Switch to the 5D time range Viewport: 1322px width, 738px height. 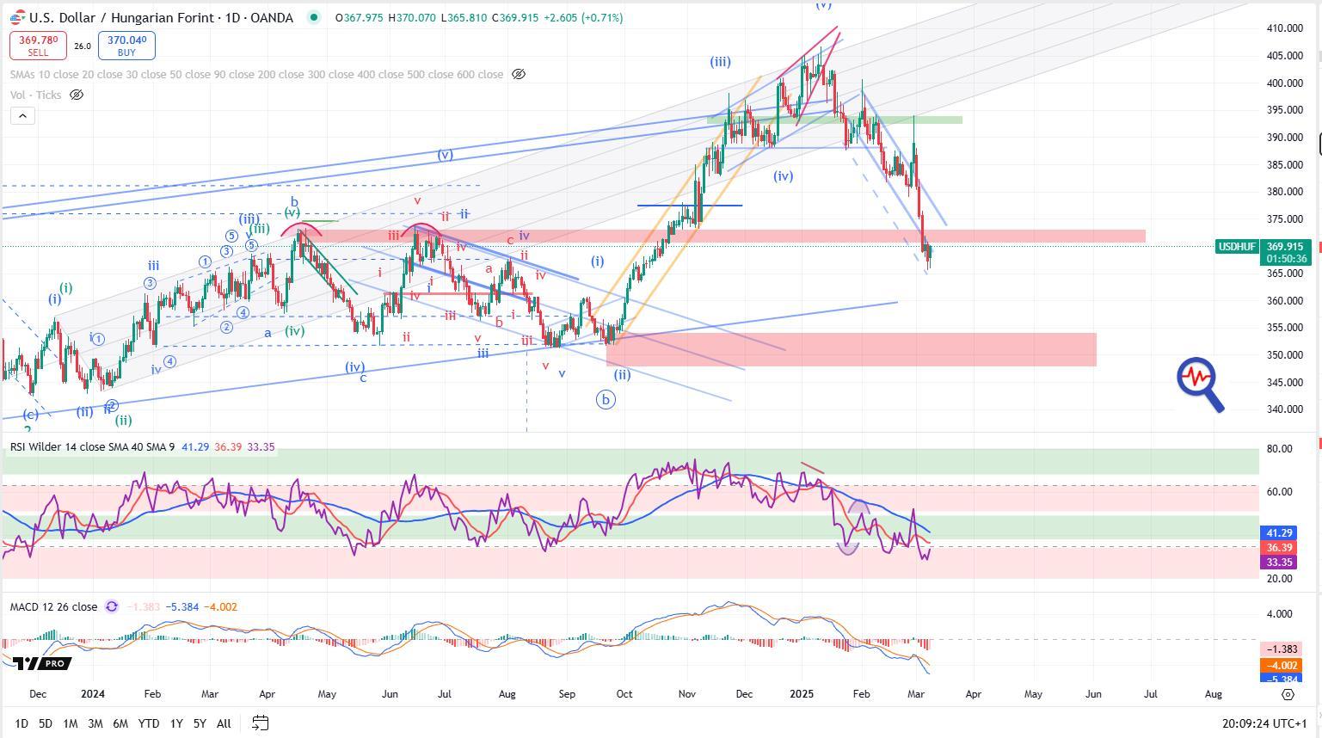point(46,723)
